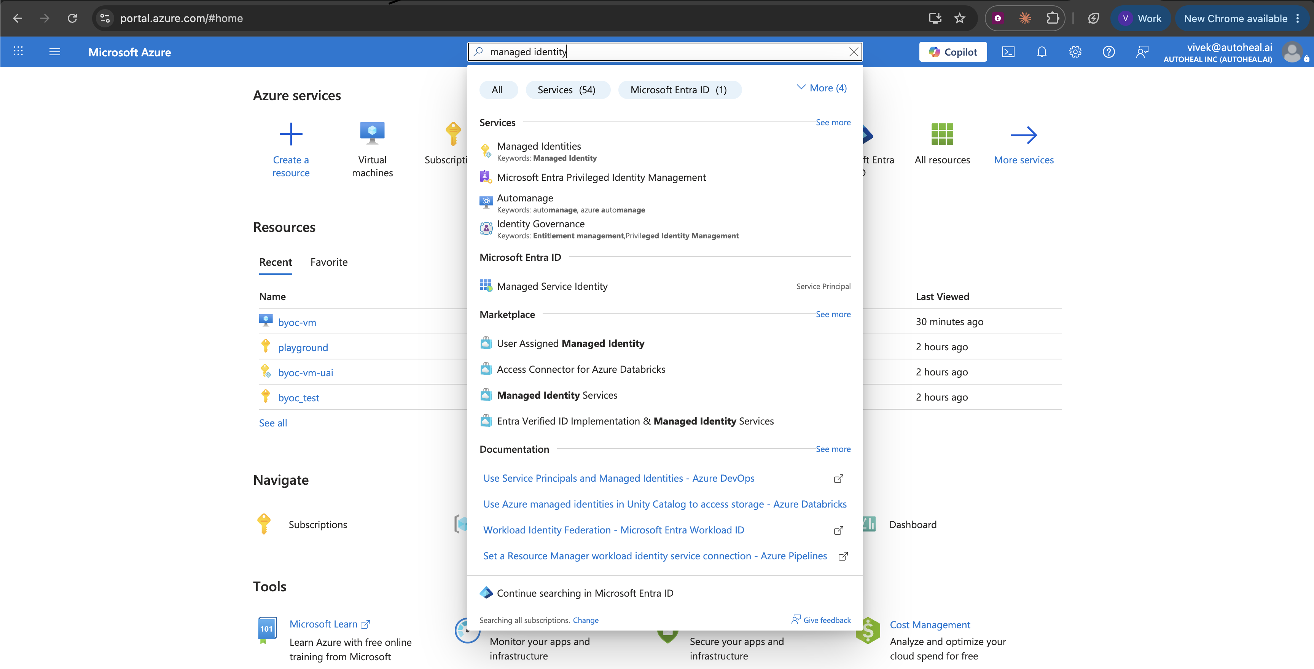Open the byoc_test resource
Image resolution: width=1314 pixels, height=669 pixels.
pyautogui.click(x=298, y=398)
